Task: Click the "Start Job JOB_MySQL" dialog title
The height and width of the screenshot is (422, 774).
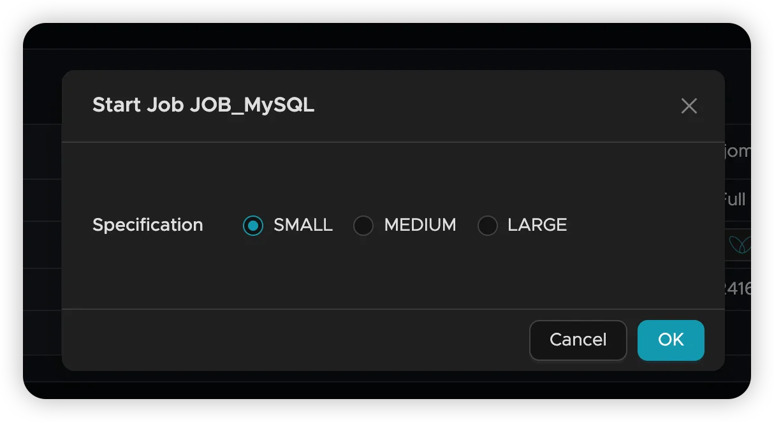Action: coord(203,105)
